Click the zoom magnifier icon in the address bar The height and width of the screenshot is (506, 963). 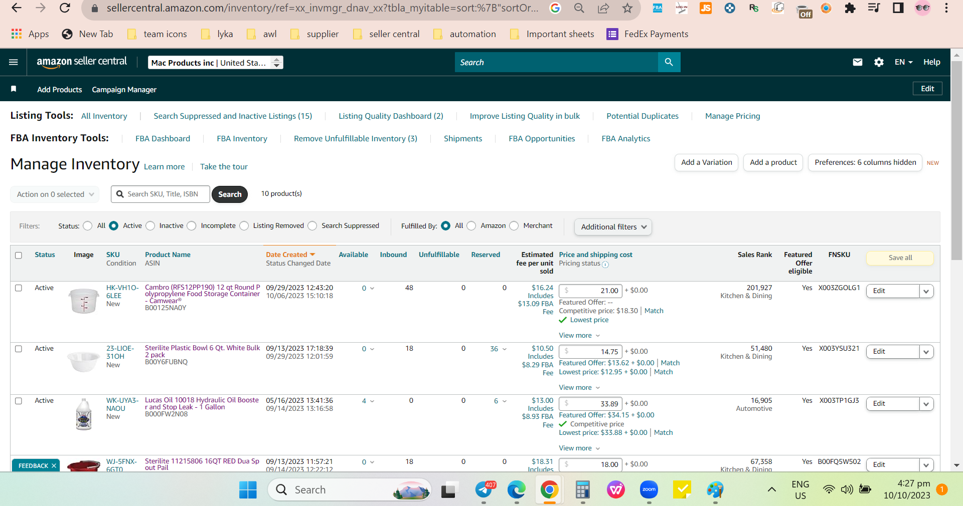(x=579, y=8)
